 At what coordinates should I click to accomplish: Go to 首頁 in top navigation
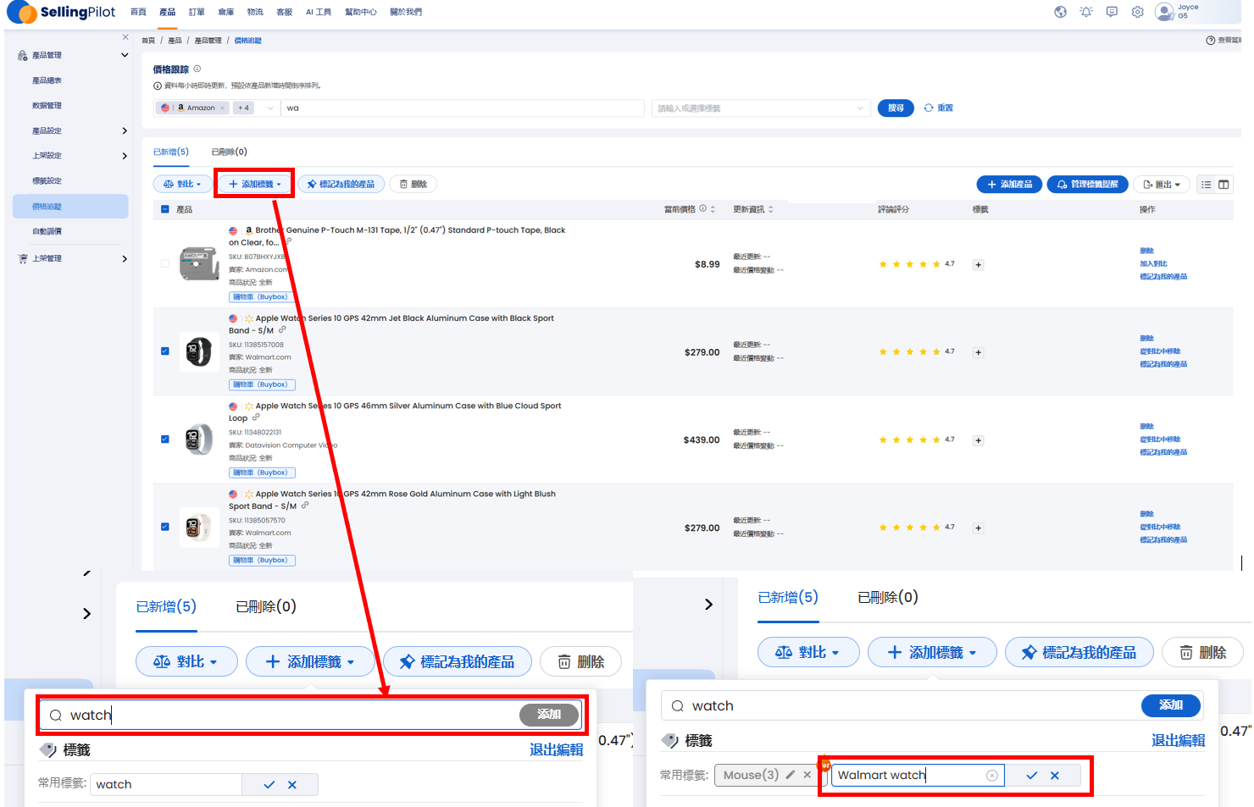[x=138, y=12]
